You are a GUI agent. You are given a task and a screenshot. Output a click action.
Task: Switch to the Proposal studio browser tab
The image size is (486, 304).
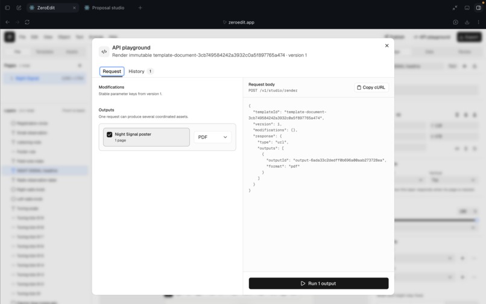click(x=104, y=8)
